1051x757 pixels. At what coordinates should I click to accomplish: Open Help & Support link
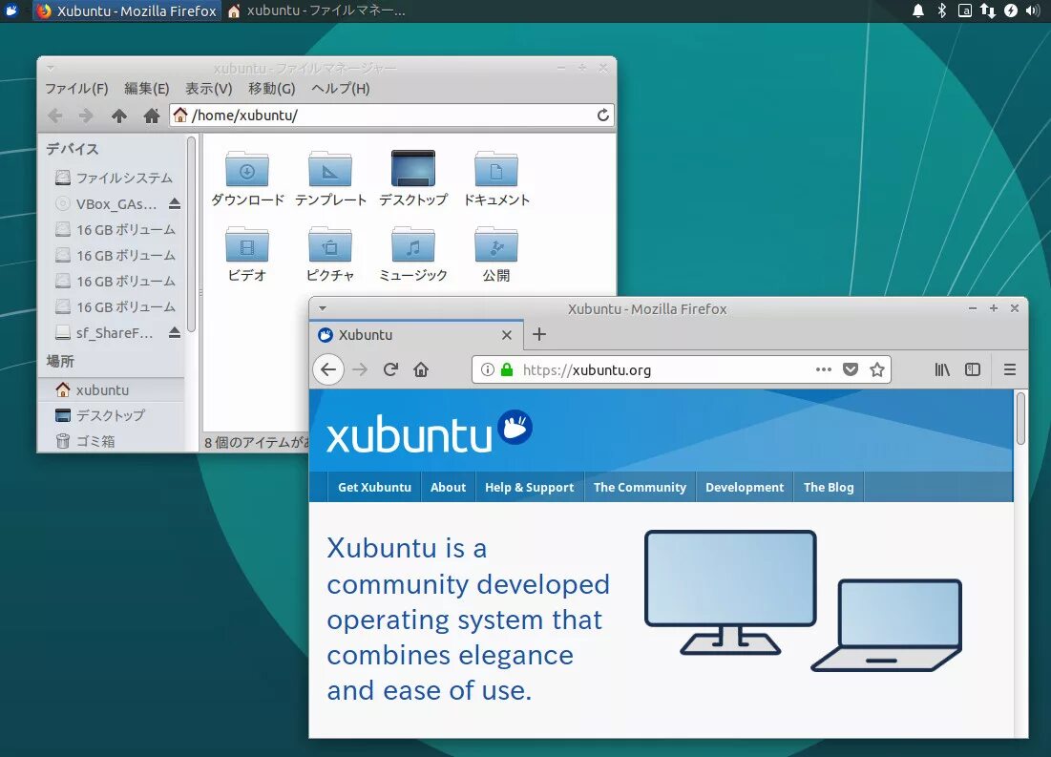[530, 488]
